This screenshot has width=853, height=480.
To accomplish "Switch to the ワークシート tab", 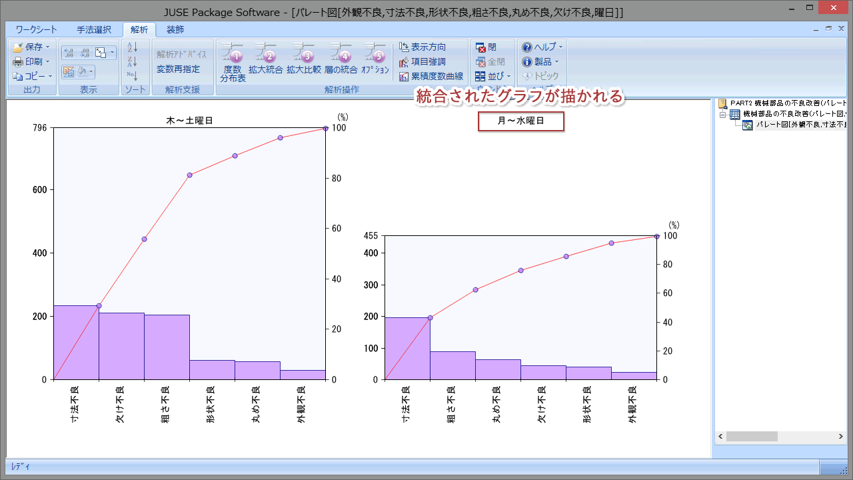I will [37, 29].
